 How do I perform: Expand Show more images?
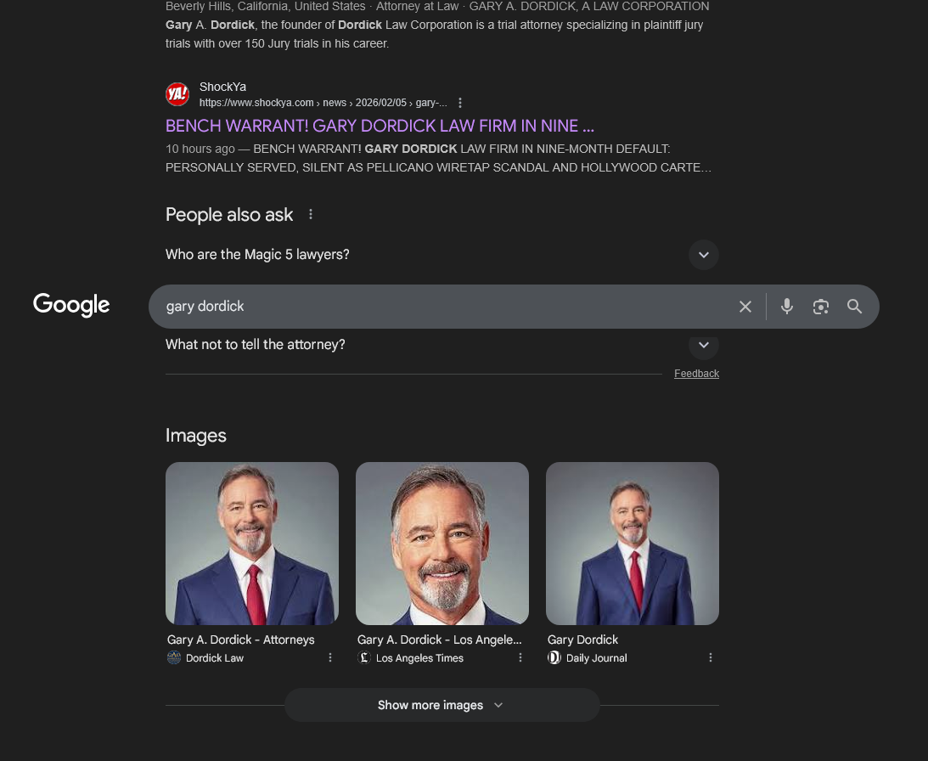[442, 705]
